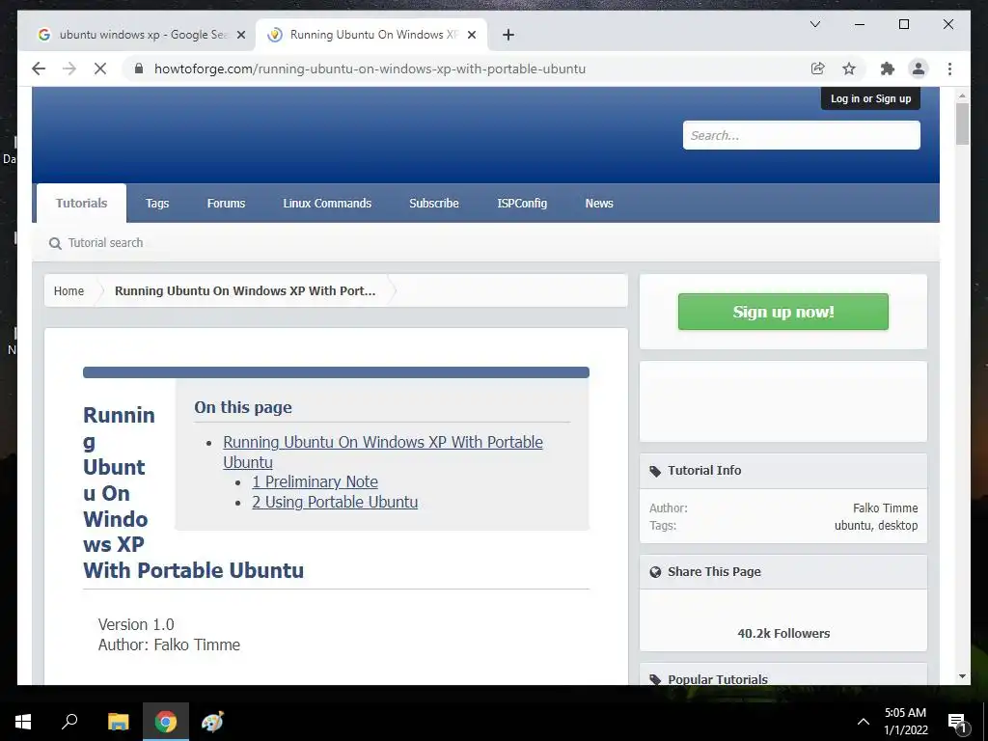Switch to the ubuntu windows xp Google tab
This screenshot has height=741, width=988.
[x=142, y=35]
